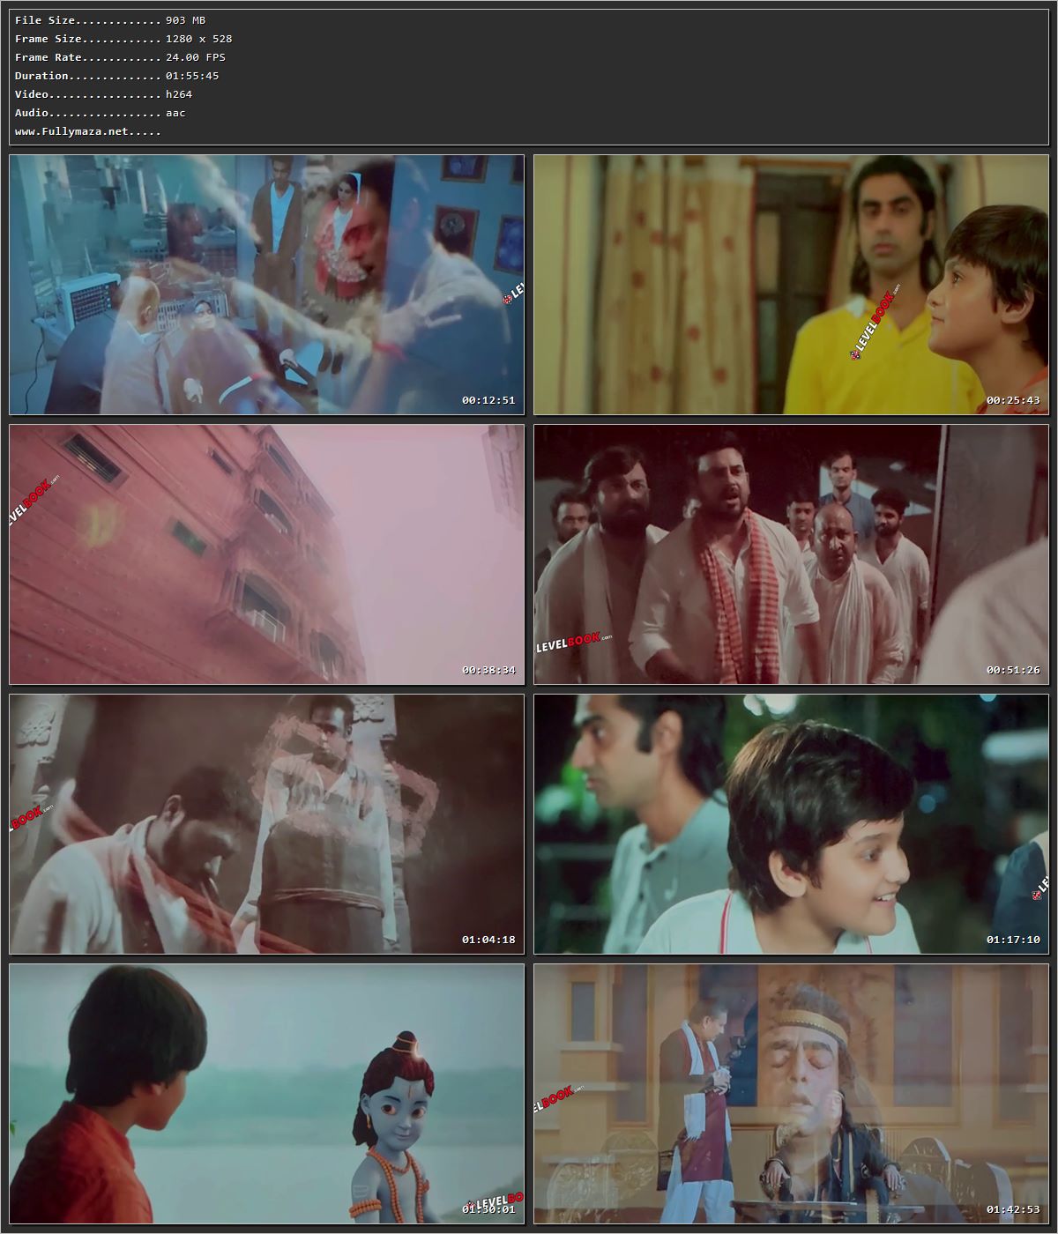Click the 01:04:18 timestamp label
1058x1234 pixels.
pos(488,940)
